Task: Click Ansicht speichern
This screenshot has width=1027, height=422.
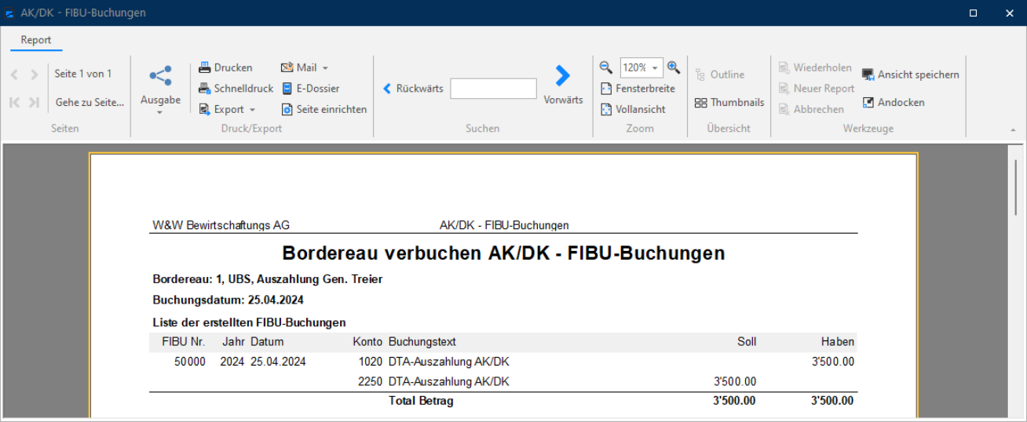Action: pos(911,75)
